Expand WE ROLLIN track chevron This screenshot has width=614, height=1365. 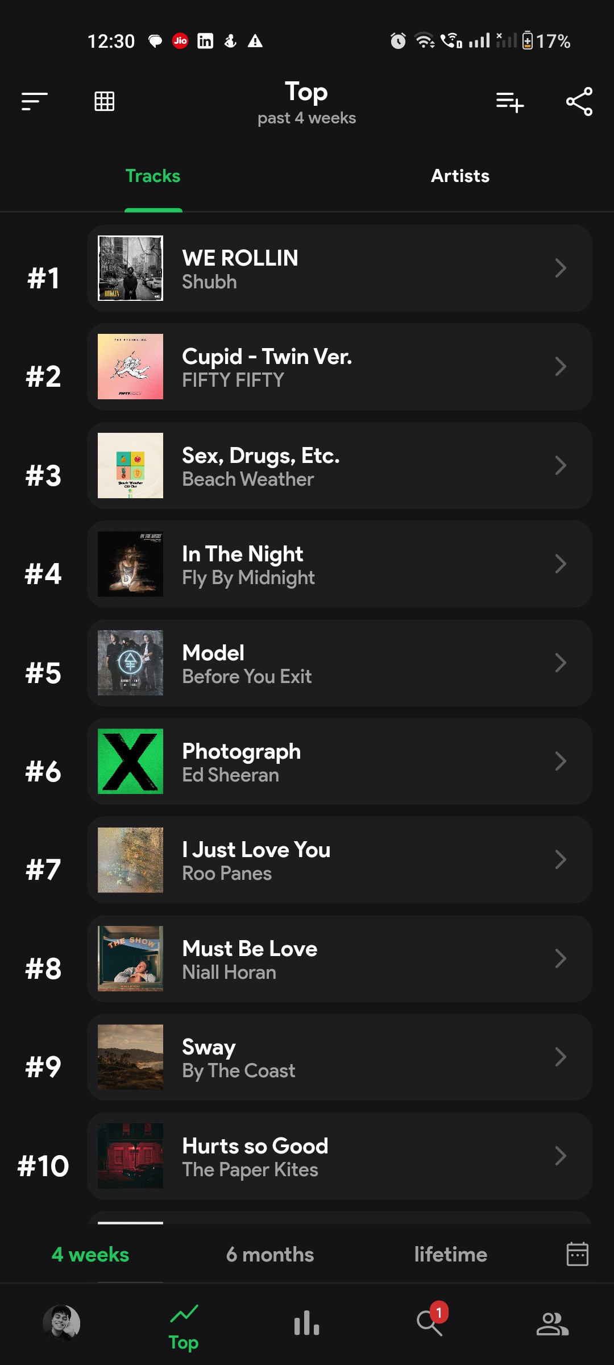(561, 268)
